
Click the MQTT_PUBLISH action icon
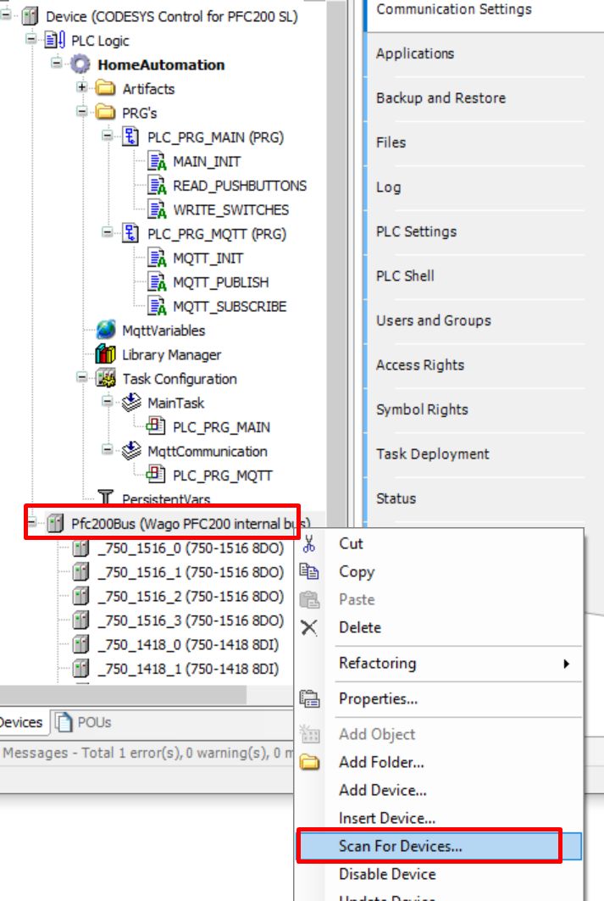click(157, 282)
